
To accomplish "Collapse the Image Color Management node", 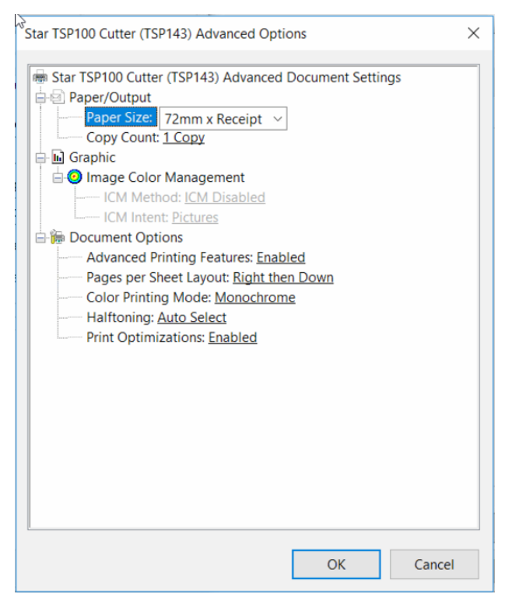I will (x=58, y=178).
